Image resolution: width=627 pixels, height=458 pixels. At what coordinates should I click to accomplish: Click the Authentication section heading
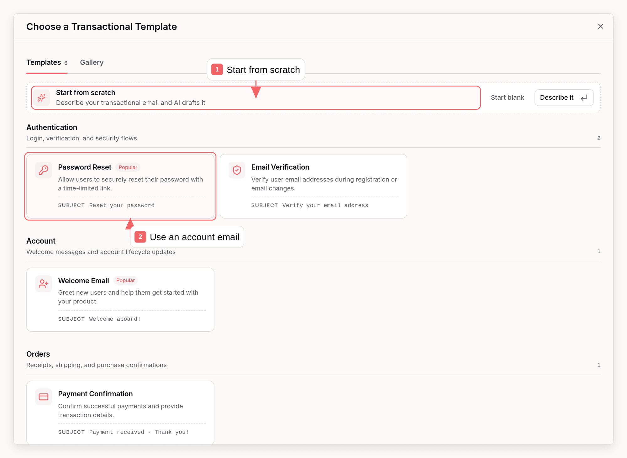(x=52, y=127)
